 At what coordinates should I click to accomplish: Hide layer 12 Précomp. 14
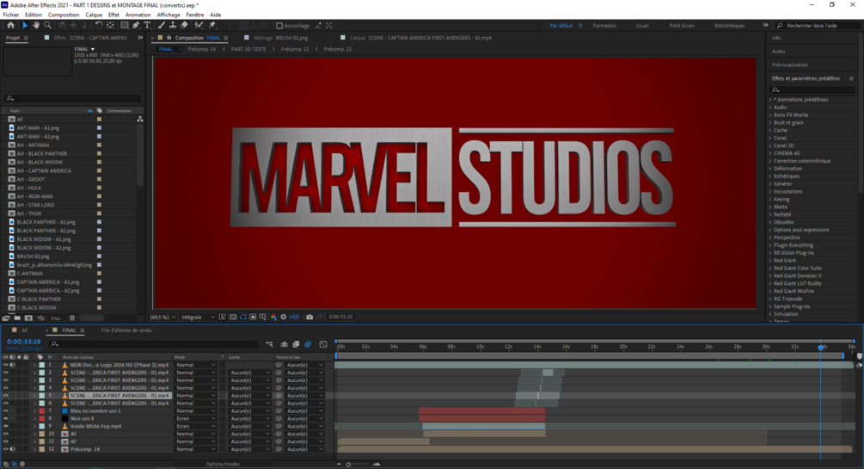5,449
